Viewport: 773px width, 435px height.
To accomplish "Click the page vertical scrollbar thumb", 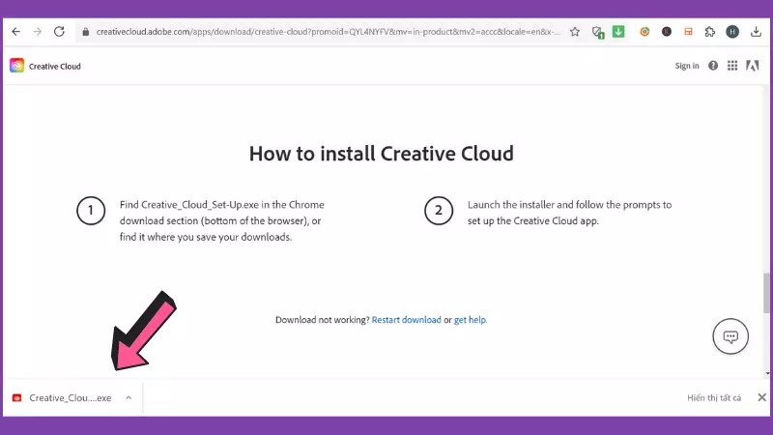I will tap(766, 293).
